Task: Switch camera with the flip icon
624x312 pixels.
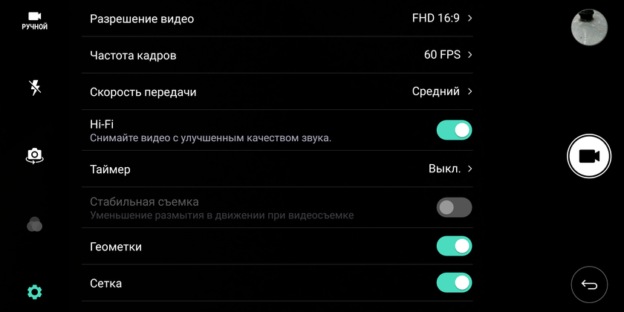Action: (x=34, y=155)
